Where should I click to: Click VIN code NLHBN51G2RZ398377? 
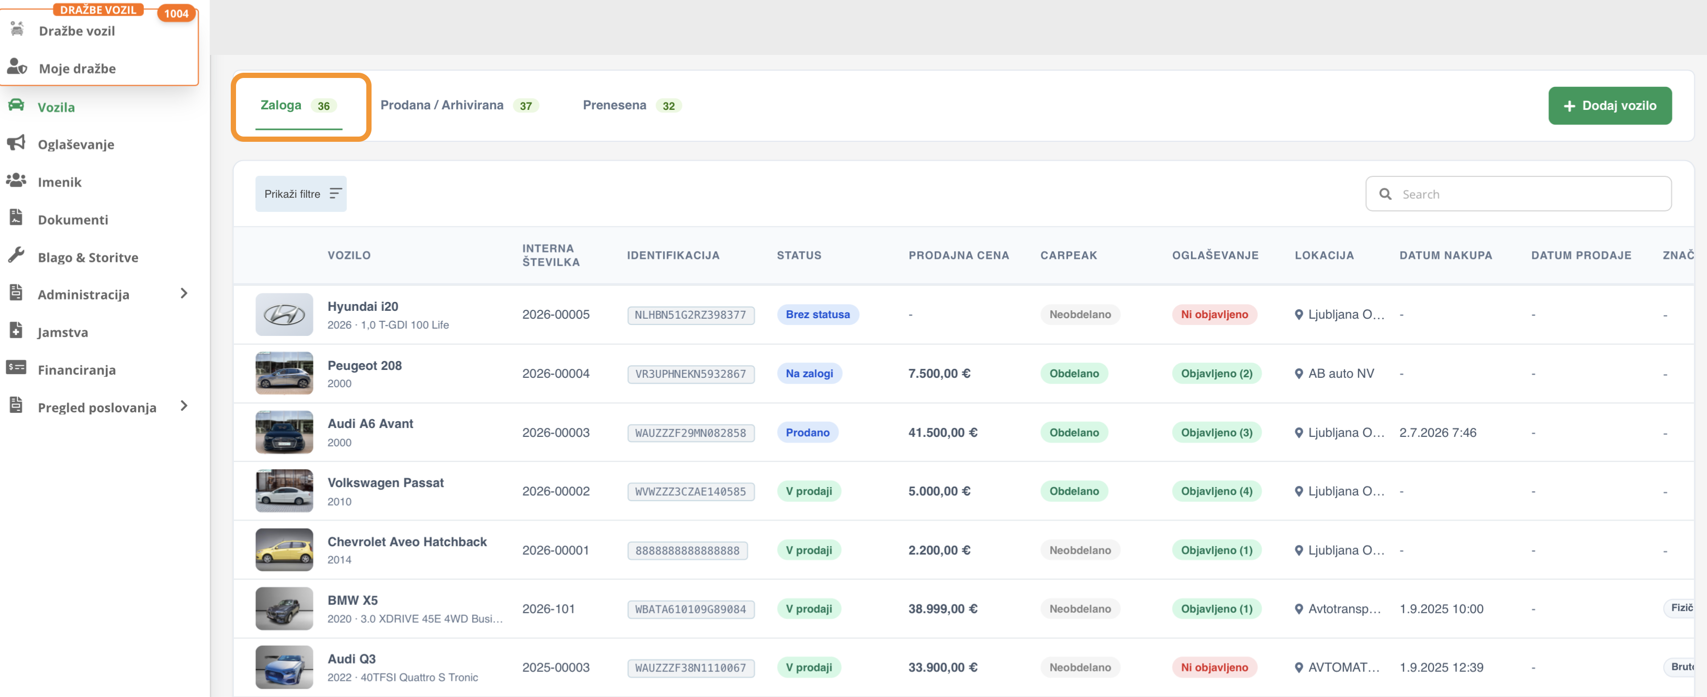click(690, 316)
